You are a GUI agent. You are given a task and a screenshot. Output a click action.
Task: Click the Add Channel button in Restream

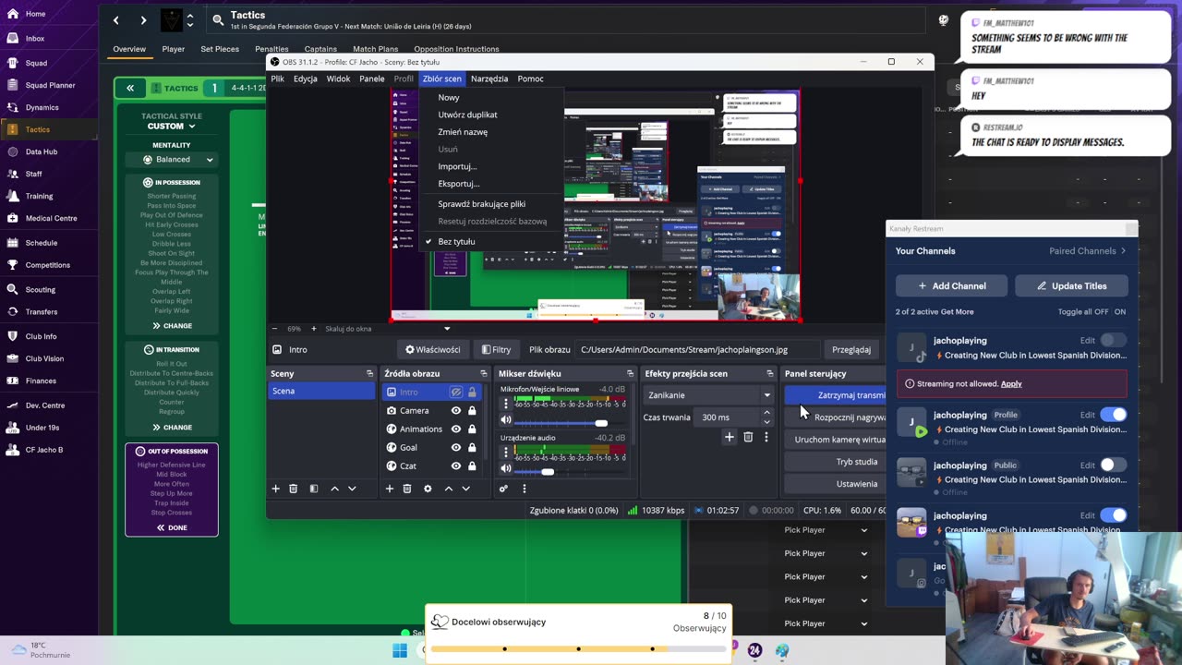pyautogui.click(x=951, y=286)
